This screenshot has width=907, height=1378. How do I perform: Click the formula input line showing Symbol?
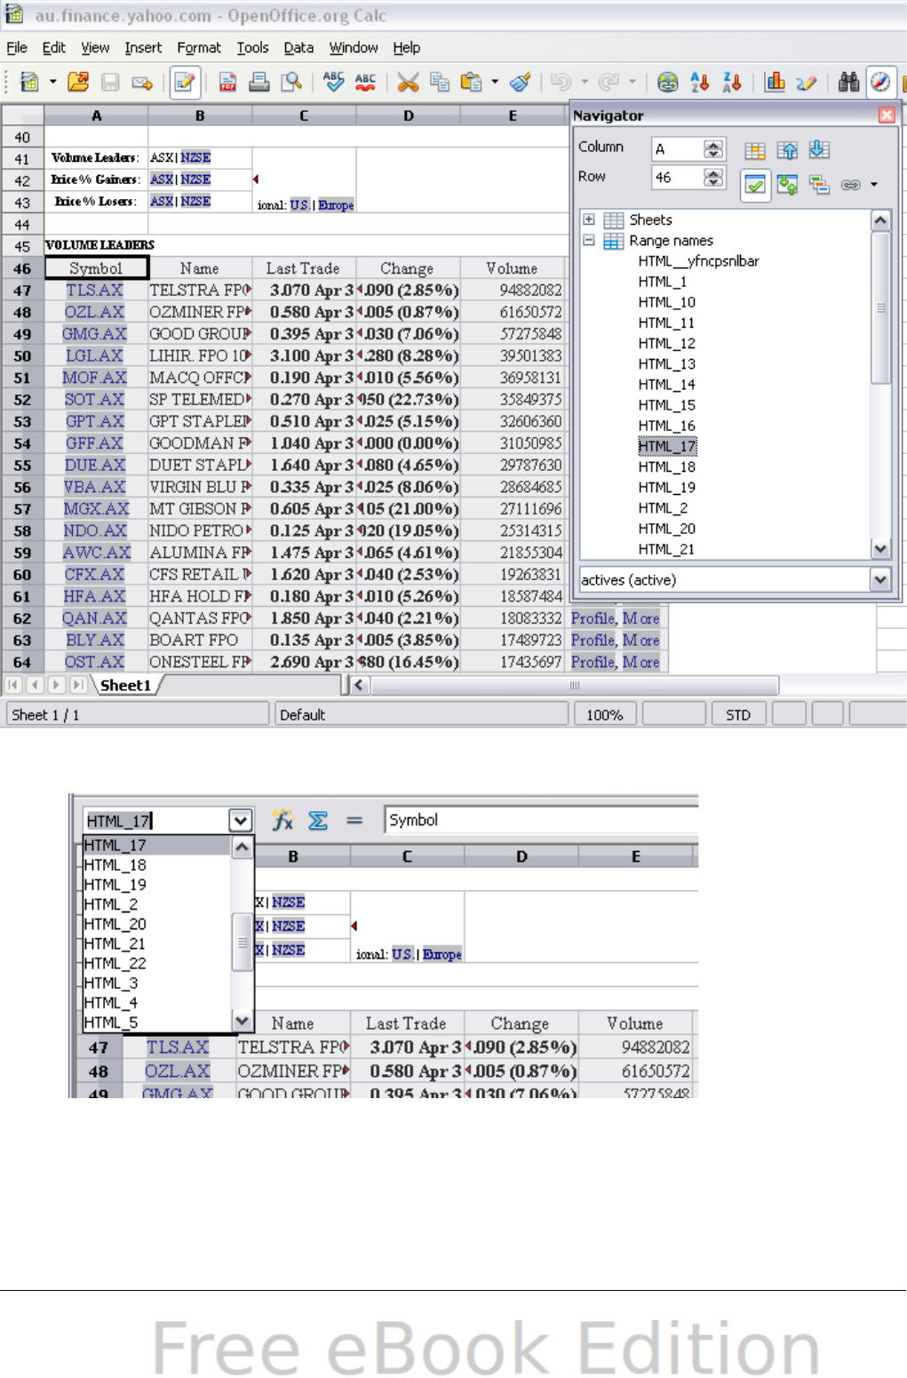(x=541, y=820)
